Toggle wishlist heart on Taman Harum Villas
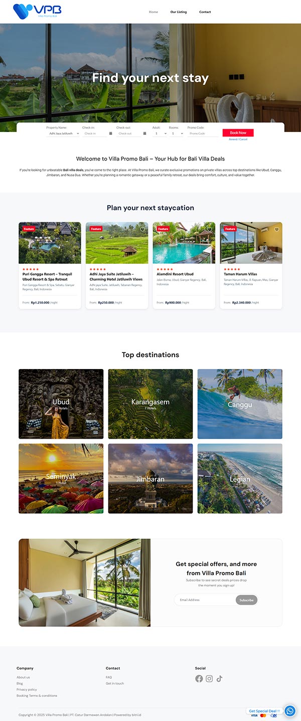Image resolution: width=301 pixels, height=721 pixels. coord(276,230)
